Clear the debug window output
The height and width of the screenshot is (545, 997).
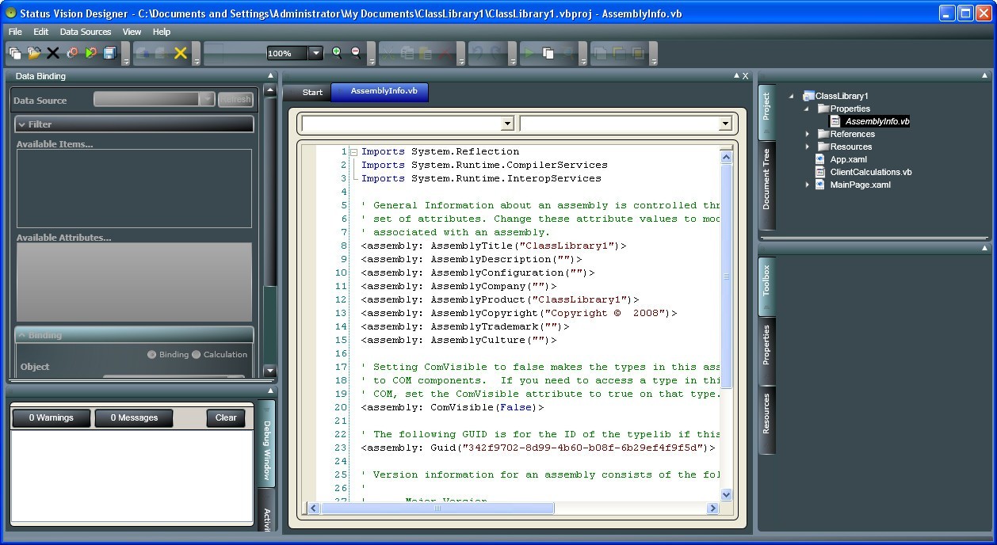click(226, 417)
